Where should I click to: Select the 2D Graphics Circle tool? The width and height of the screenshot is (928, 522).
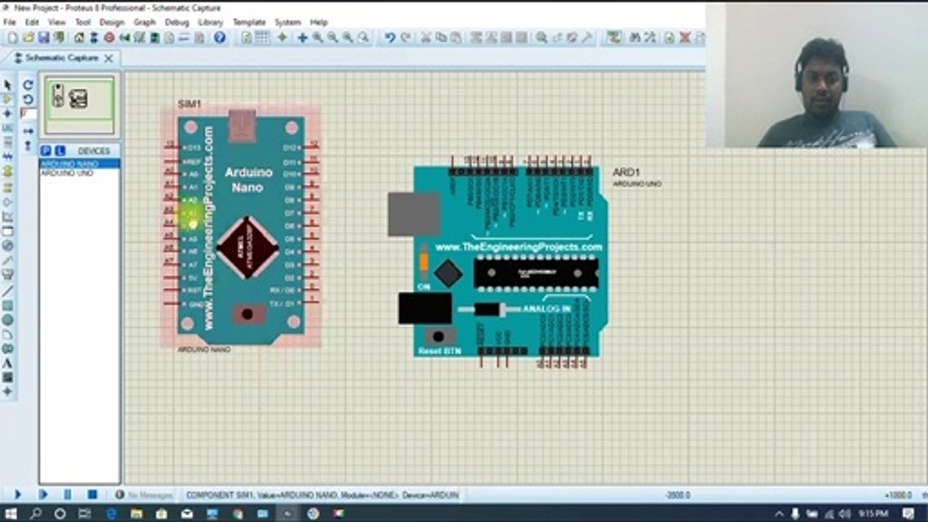tap(7, 320)
